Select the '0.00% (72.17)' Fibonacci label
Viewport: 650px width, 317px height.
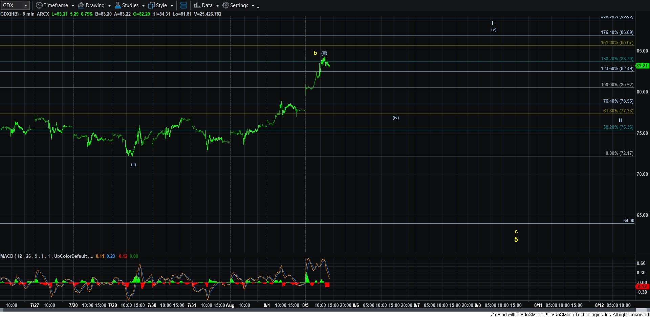(620, 153)
